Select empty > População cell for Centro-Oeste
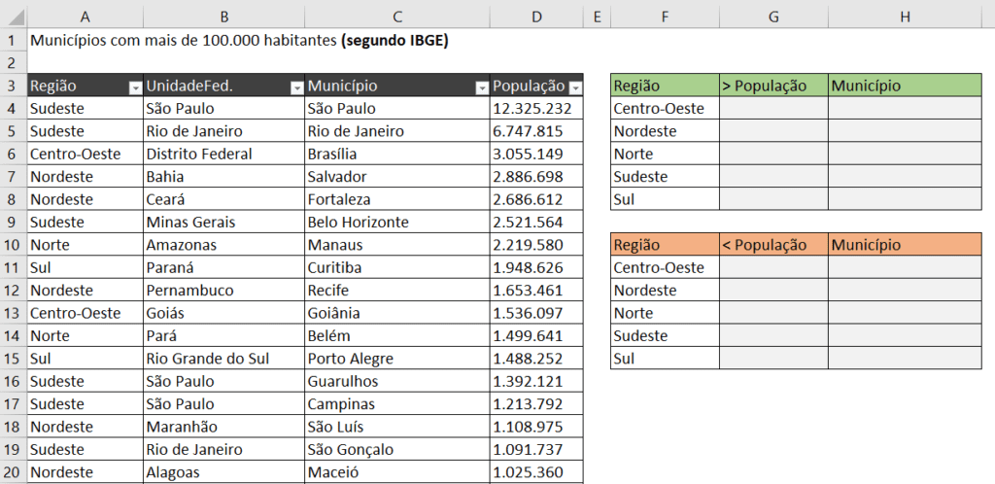 point(773,109)
